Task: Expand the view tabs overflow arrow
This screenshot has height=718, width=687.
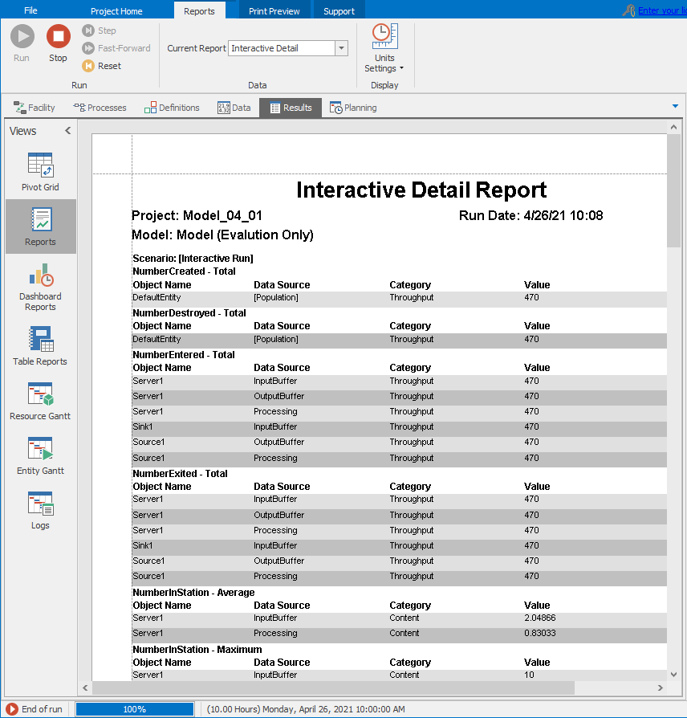Action: click(x=675, y=106)
